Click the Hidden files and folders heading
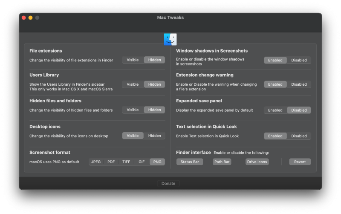This screenshot has height=214, width=341. 55,101
